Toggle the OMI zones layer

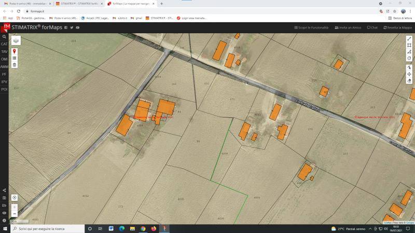(x=4, y=59)
